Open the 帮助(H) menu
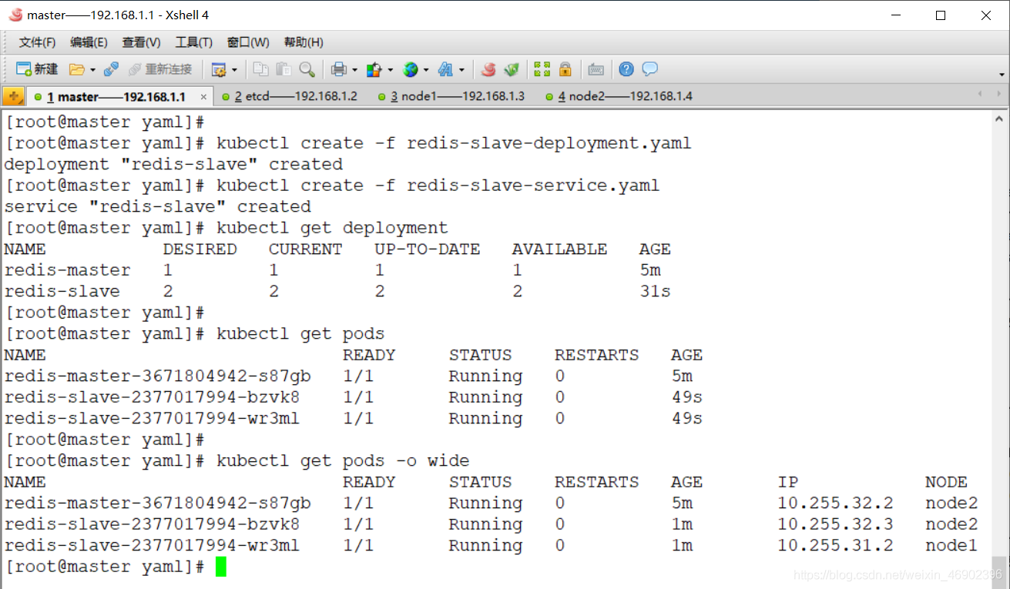 click(304, 42)
